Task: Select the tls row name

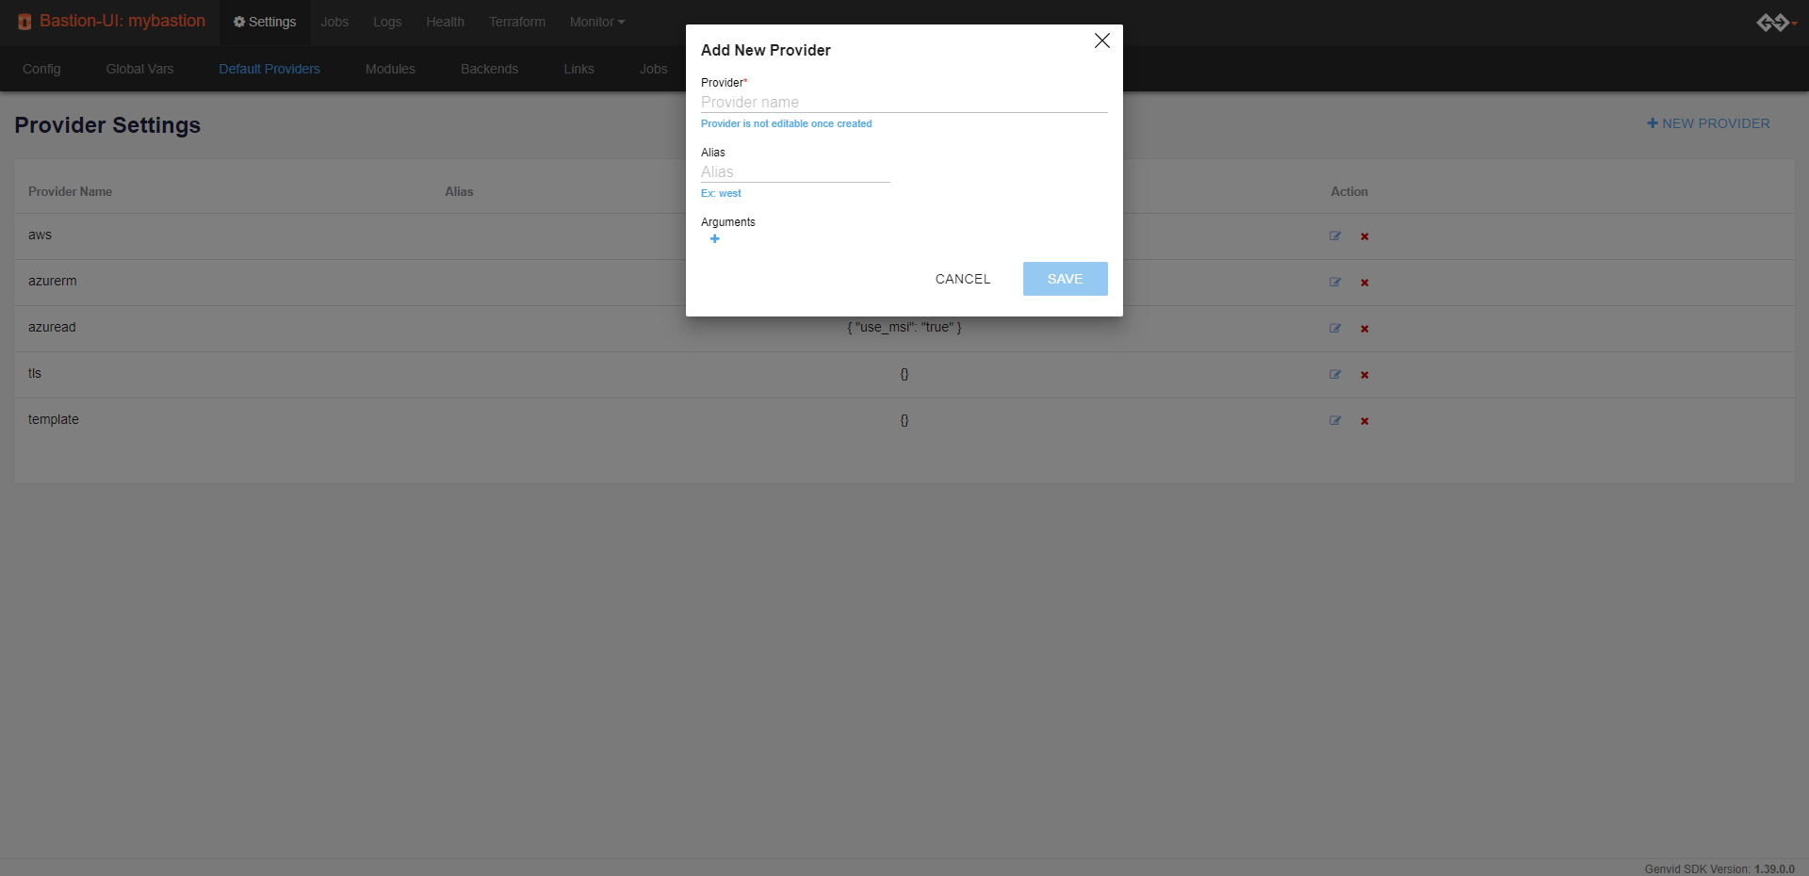Action: click(35, 373)
